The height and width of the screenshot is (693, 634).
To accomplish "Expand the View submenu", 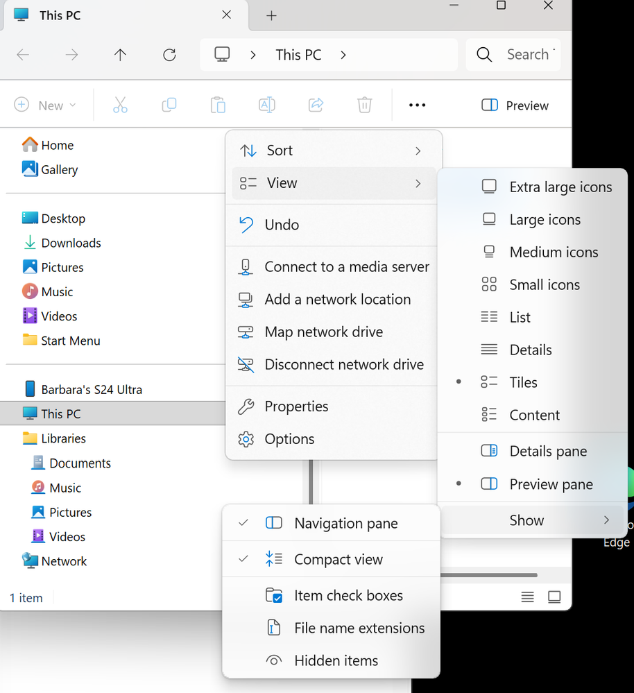I will coord(334,183).
